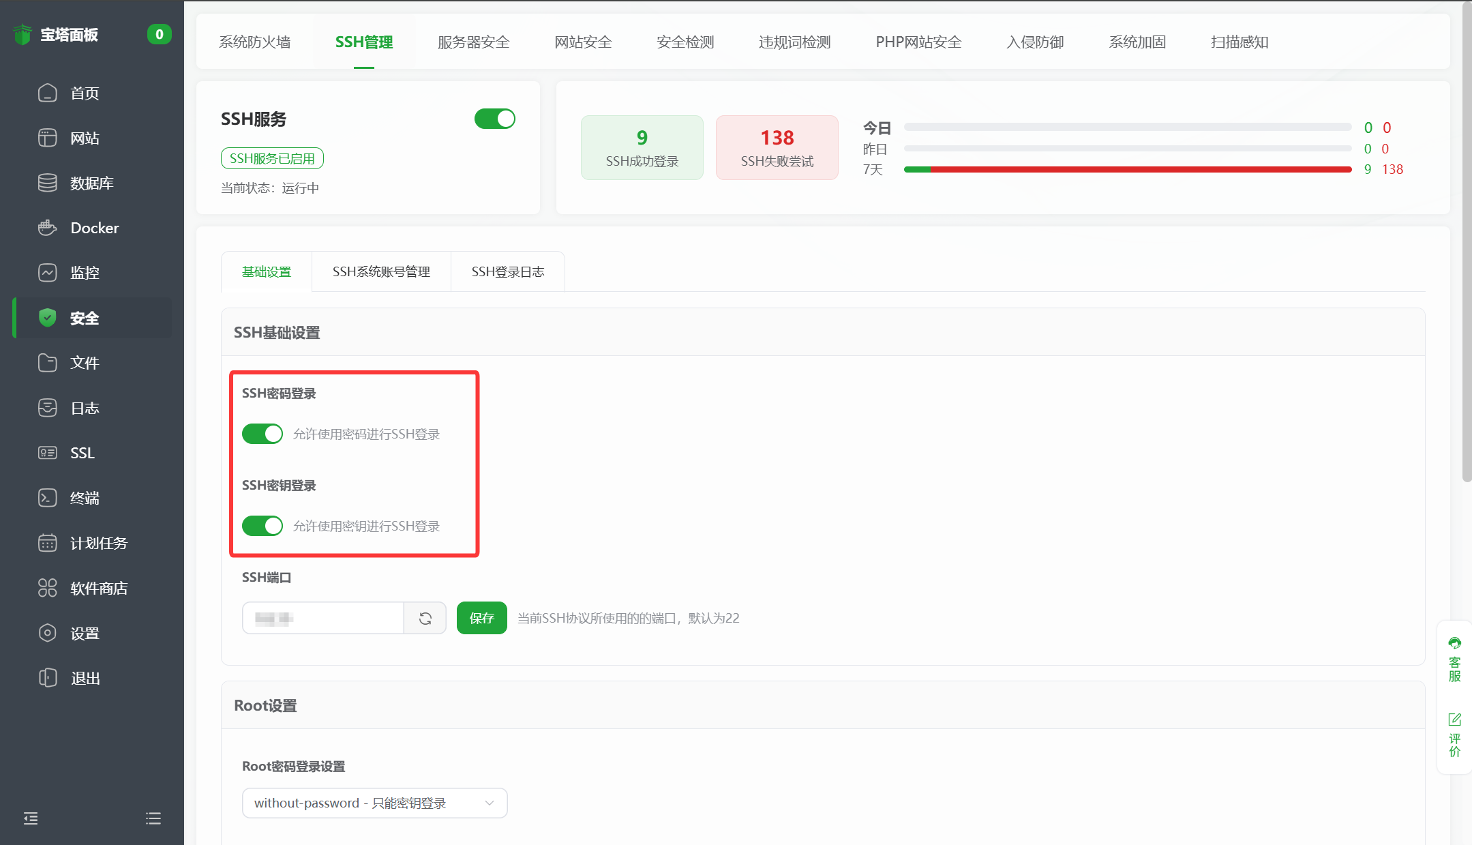The image size is (1472, 845).
Task: Open the 系统防火墙 tab
Action: (x=254, y=42)
